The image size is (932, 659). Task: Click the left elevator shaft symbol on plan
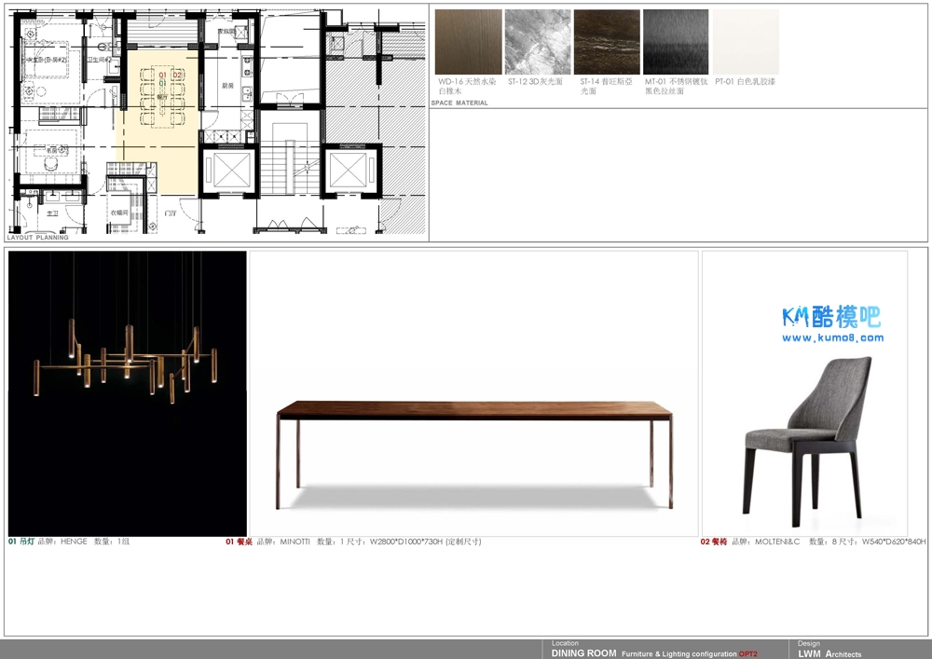[227, 171]
